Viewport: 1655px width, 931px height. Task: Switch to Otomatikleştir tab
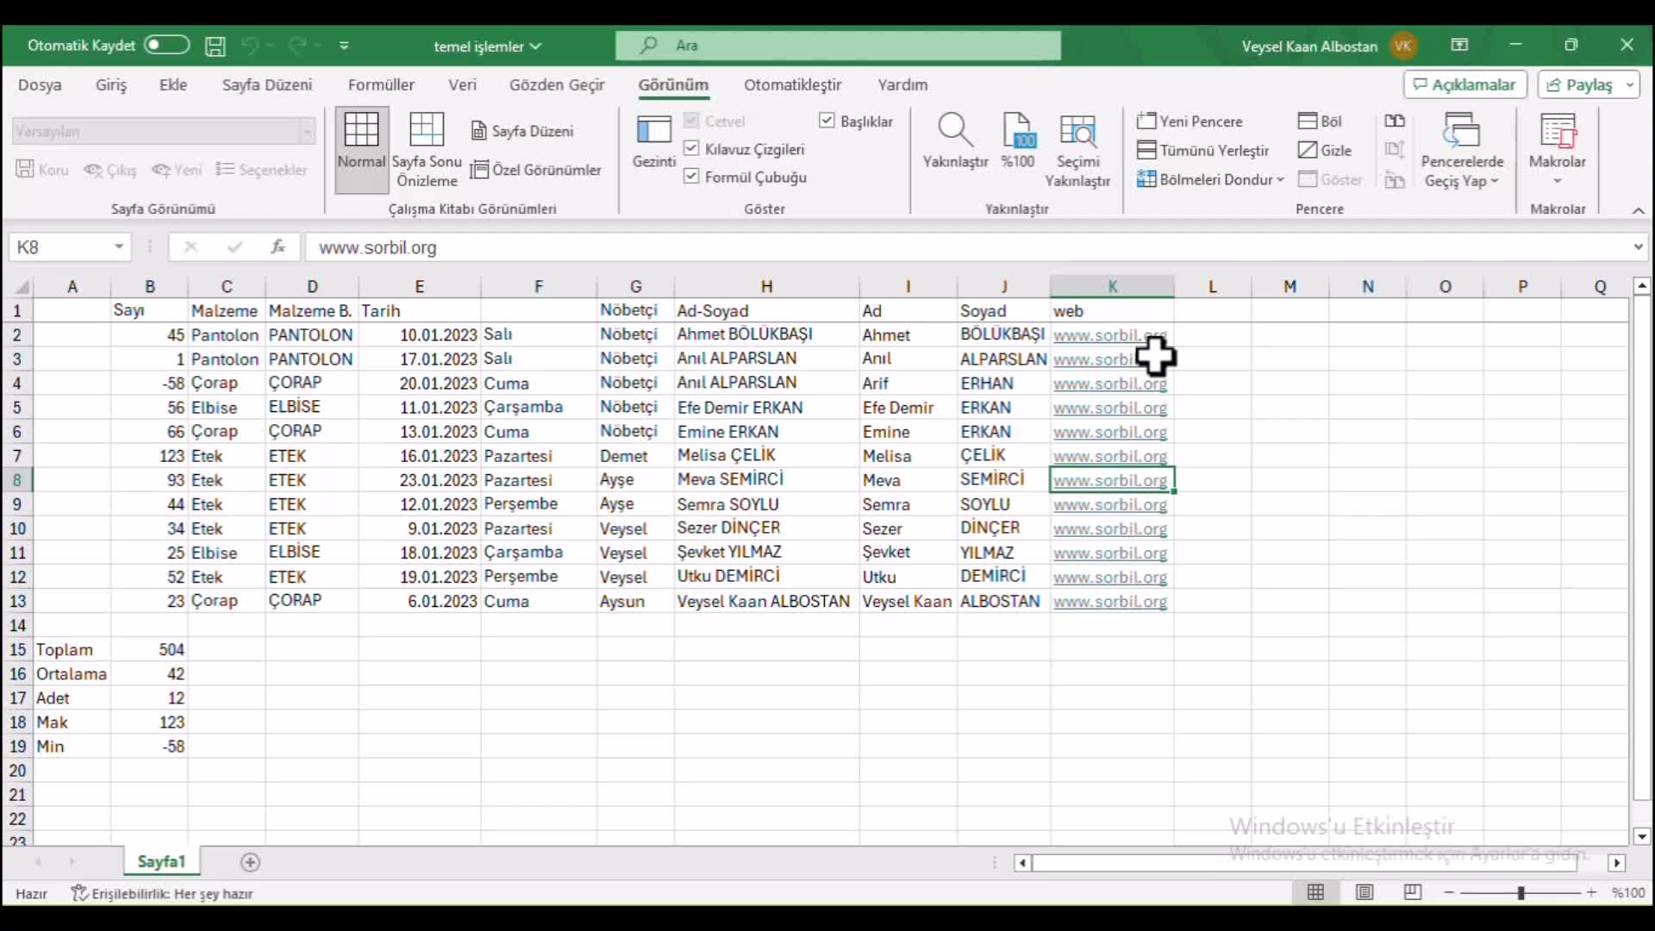coord(792,84)
